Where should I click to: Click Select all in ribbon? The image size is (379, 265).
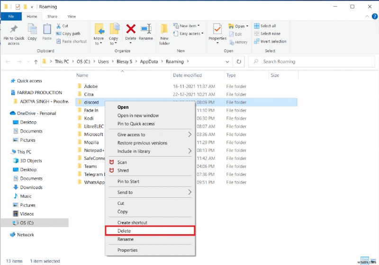(265, 26)
